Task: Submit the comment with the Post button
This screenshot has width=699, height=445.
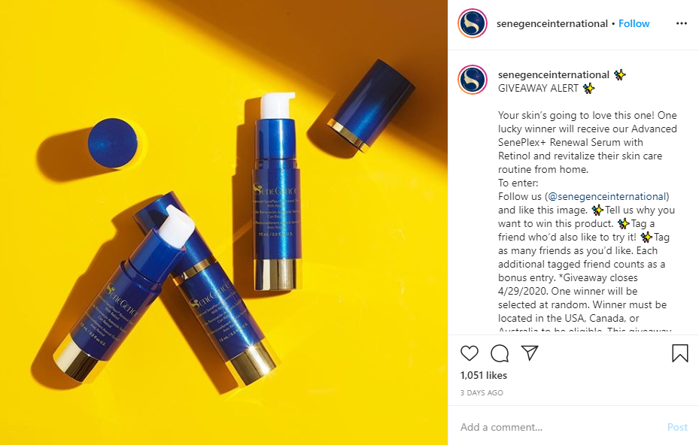Action: coord(677,427)
